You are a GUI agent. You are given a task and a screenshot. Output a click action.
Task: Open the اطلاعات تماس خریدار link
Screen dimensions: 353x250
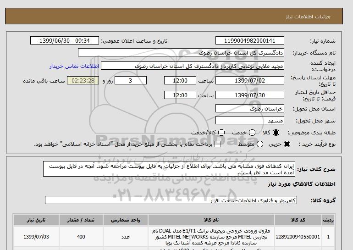point(74,66)
